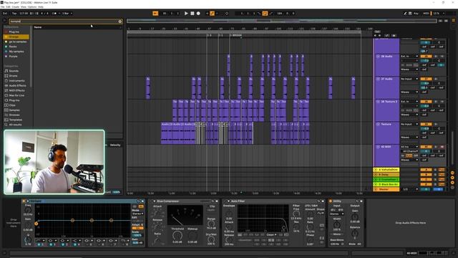
Task: Open the MIDI Effects category
Action: pyautogui.click(x=16, y=90)
